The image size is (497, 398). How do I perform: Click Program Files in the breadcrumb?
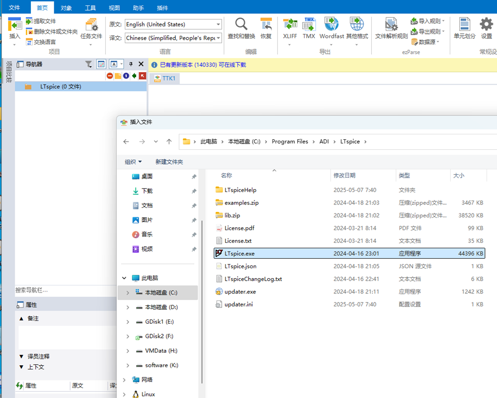point(290,142)
